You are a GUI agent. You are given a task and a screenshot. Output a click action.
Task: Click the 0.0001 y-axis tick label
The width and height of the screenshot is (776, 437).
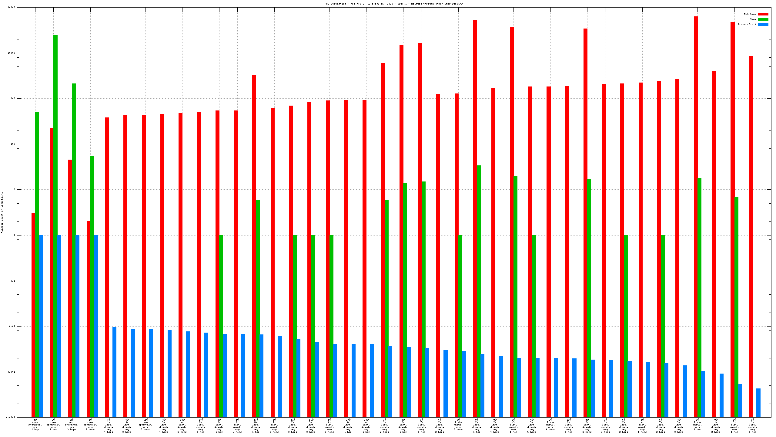click(x=11, y=417)
